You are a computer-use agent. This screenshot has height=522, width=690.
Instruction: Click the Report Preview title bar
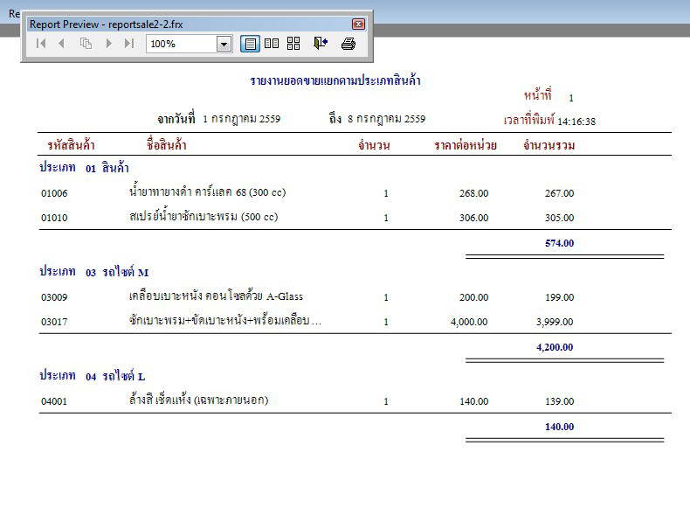(x=190, y=24)
